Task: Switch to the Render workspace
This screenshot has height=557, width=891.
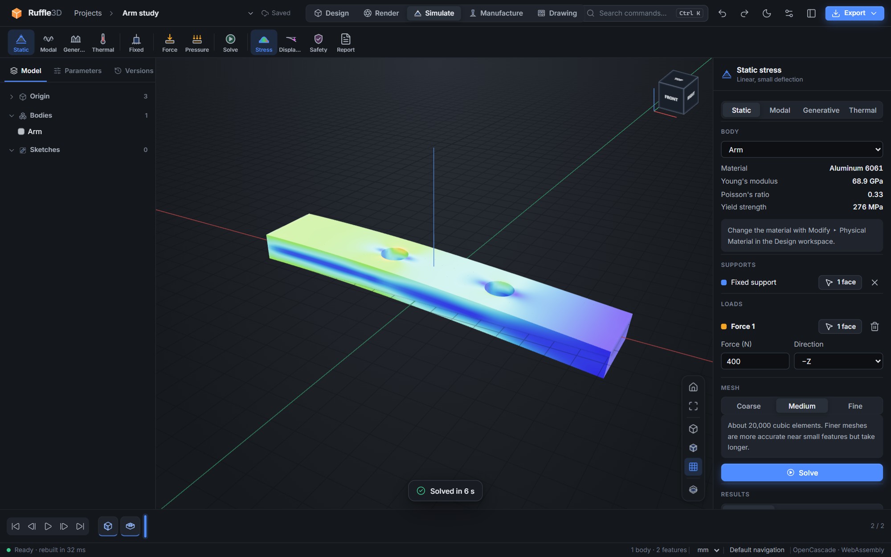Action: pyautogui.click(x=381, y=13)
